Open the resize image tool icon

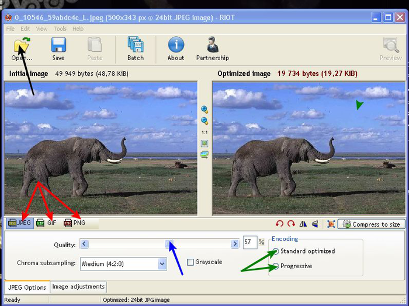pyautogui.click(x=331, y=224)
